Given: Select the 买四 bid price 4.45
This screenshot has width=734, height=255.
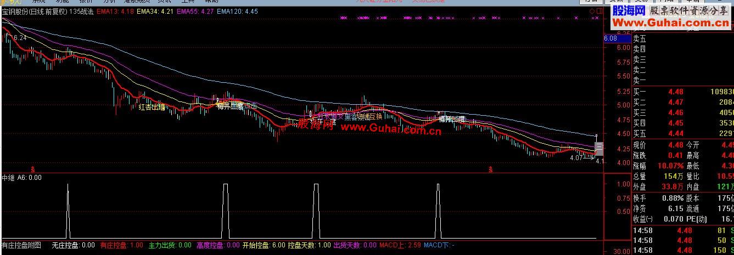Looking at the screenshot, I should (x=676, y=123).
